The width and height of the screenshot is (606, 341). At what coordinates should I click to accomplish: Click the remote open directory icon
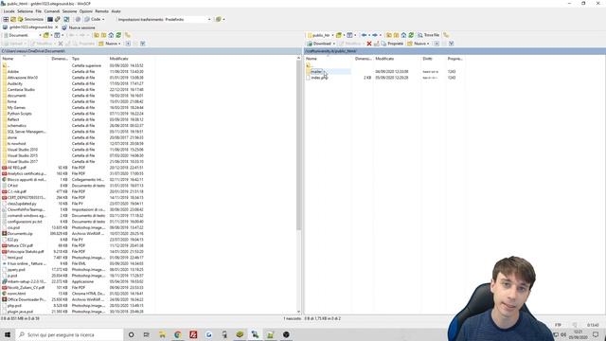(339, 35)
